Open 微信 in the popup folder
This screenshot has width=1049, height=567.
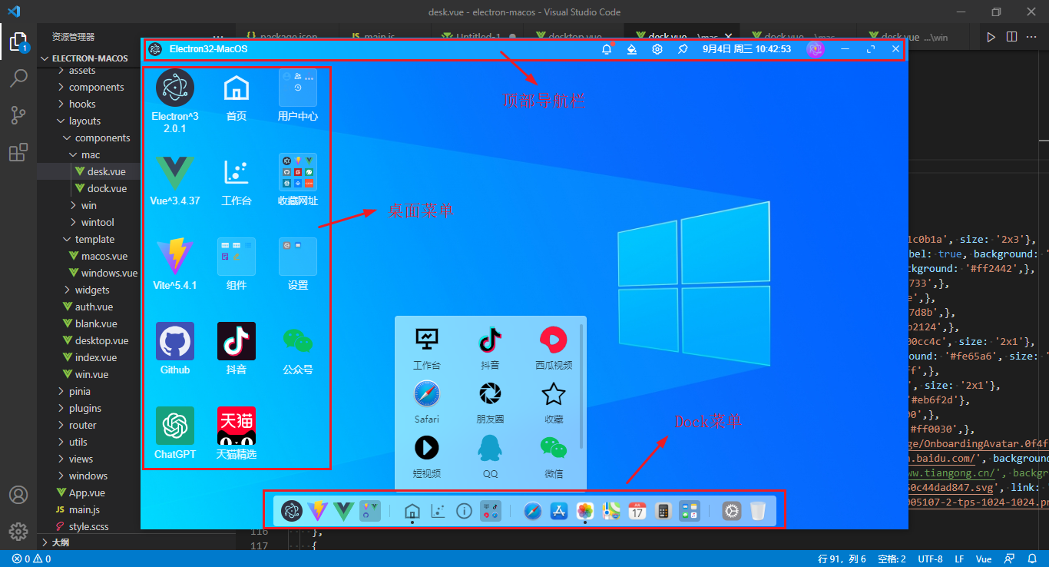pyautogui.click(x=554, y=447)
